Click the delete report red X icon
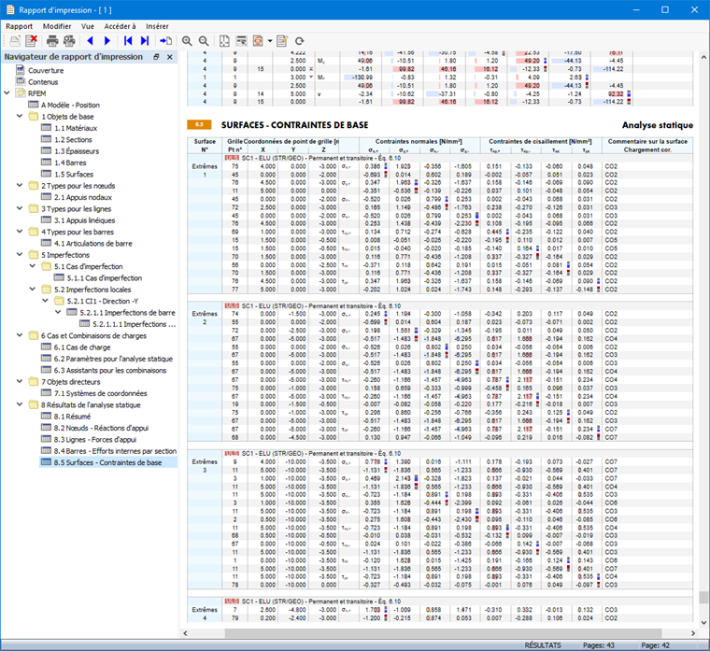Viewport: 710px width, 651px height. [x=31, y=41]
